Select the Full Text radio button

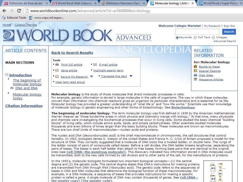[x=195, y=38]
